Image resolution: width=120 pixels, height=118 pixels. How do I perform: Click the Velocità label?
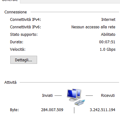click(x=18, y=50)
